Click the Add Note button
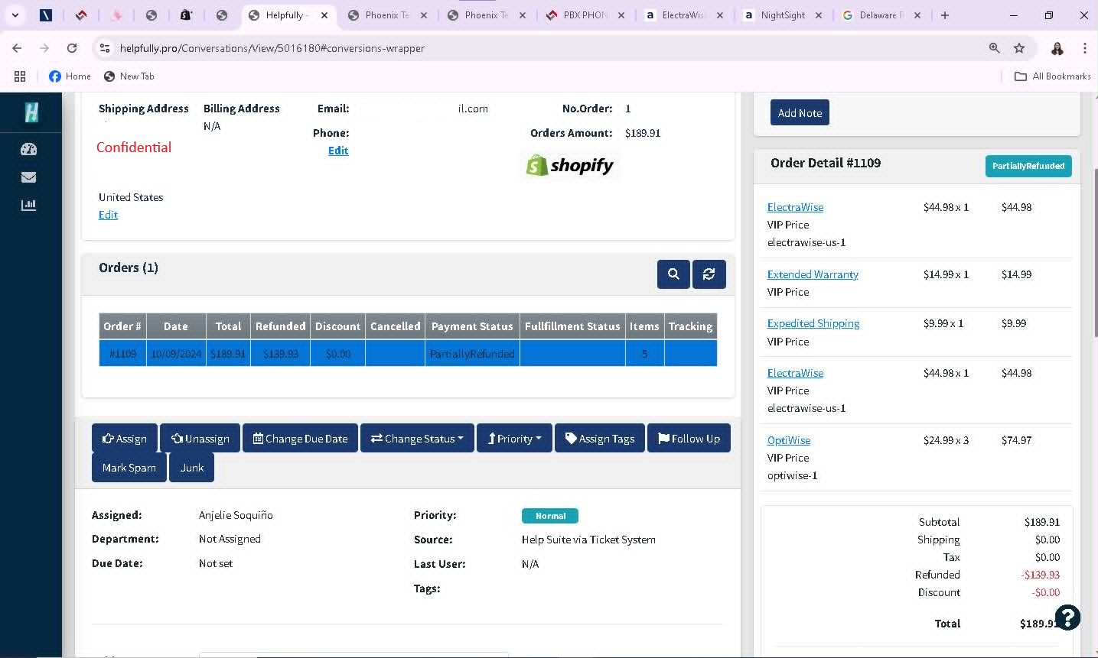 (x=800, y=113)
